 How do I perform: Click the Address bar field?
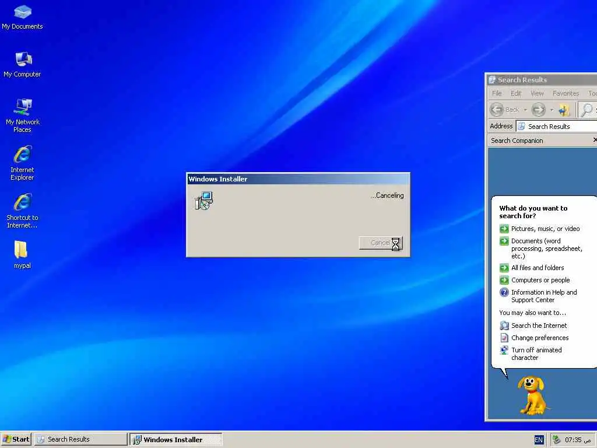click(556, 126)
